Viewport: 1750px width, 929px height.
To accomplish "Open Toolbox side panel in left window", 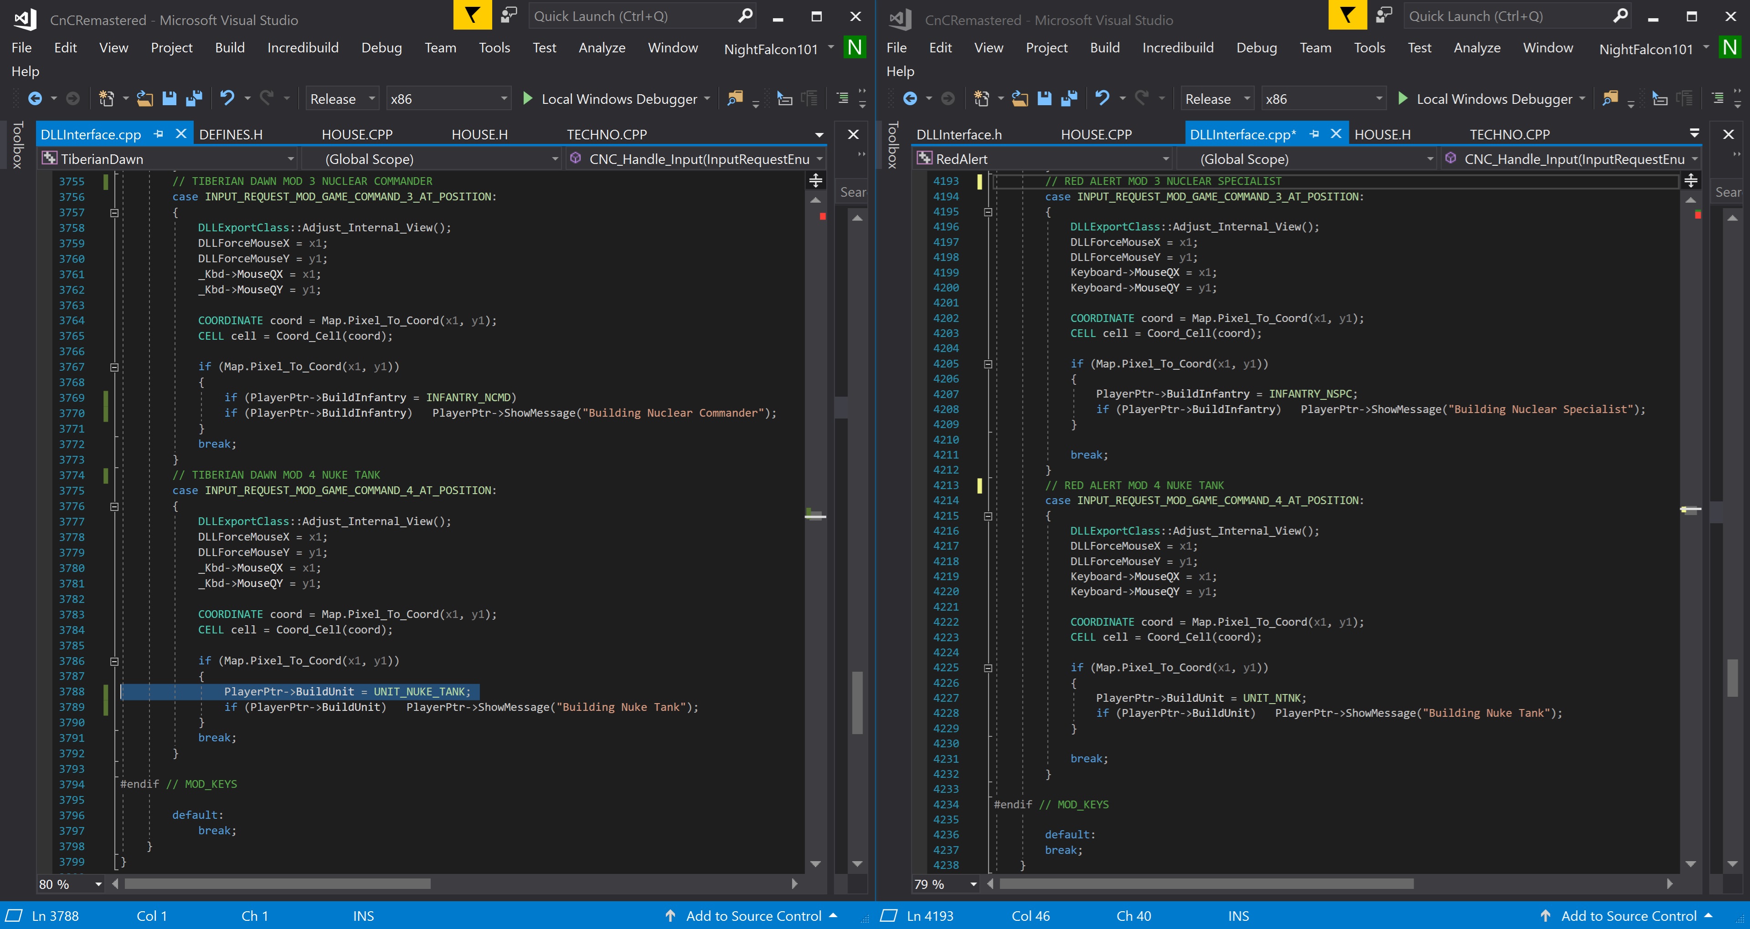I will [x=18, y=145].
